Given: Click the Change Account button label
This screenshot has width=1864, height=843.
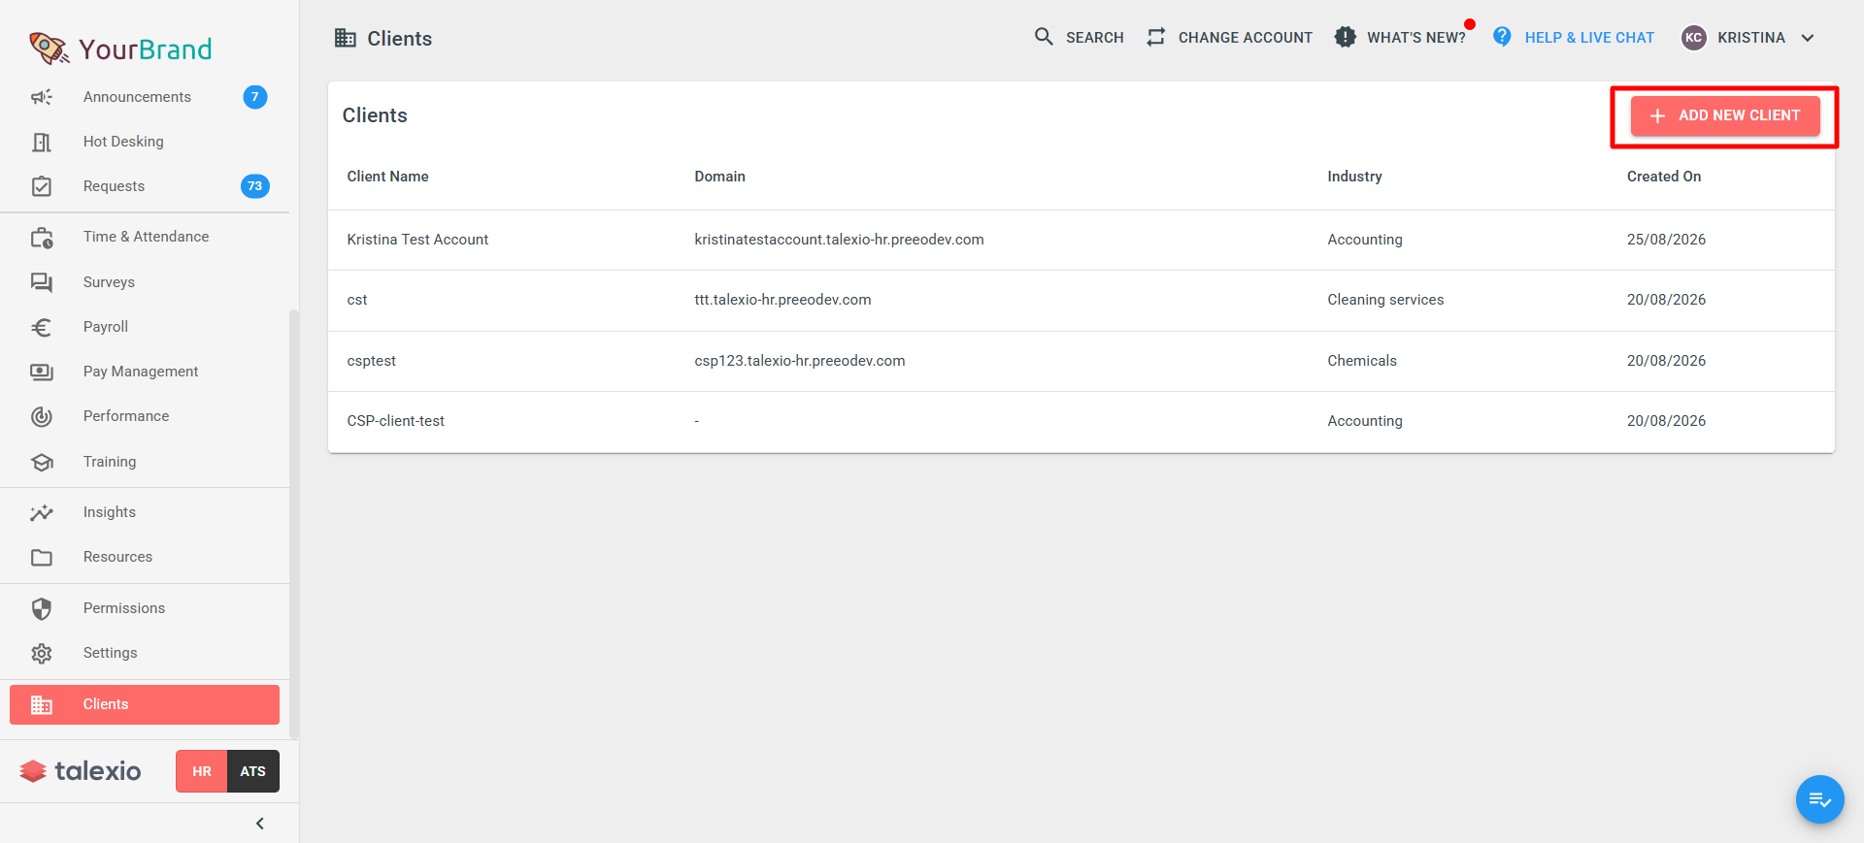Looking at the screenshot, I should coord(1246,38).
